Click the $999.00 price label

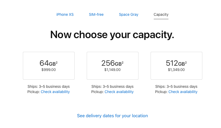click(49, 70)
